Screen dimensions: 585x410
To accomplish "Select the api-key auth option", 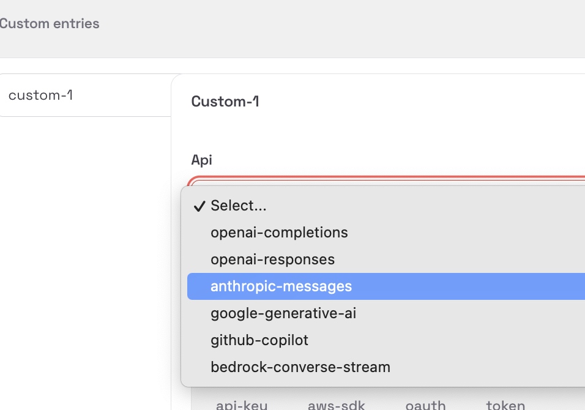I will 242,404.
